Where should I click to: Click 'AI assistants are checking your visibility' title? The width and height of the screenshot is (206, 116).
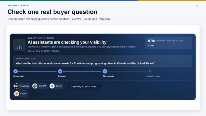click(67, 42)
